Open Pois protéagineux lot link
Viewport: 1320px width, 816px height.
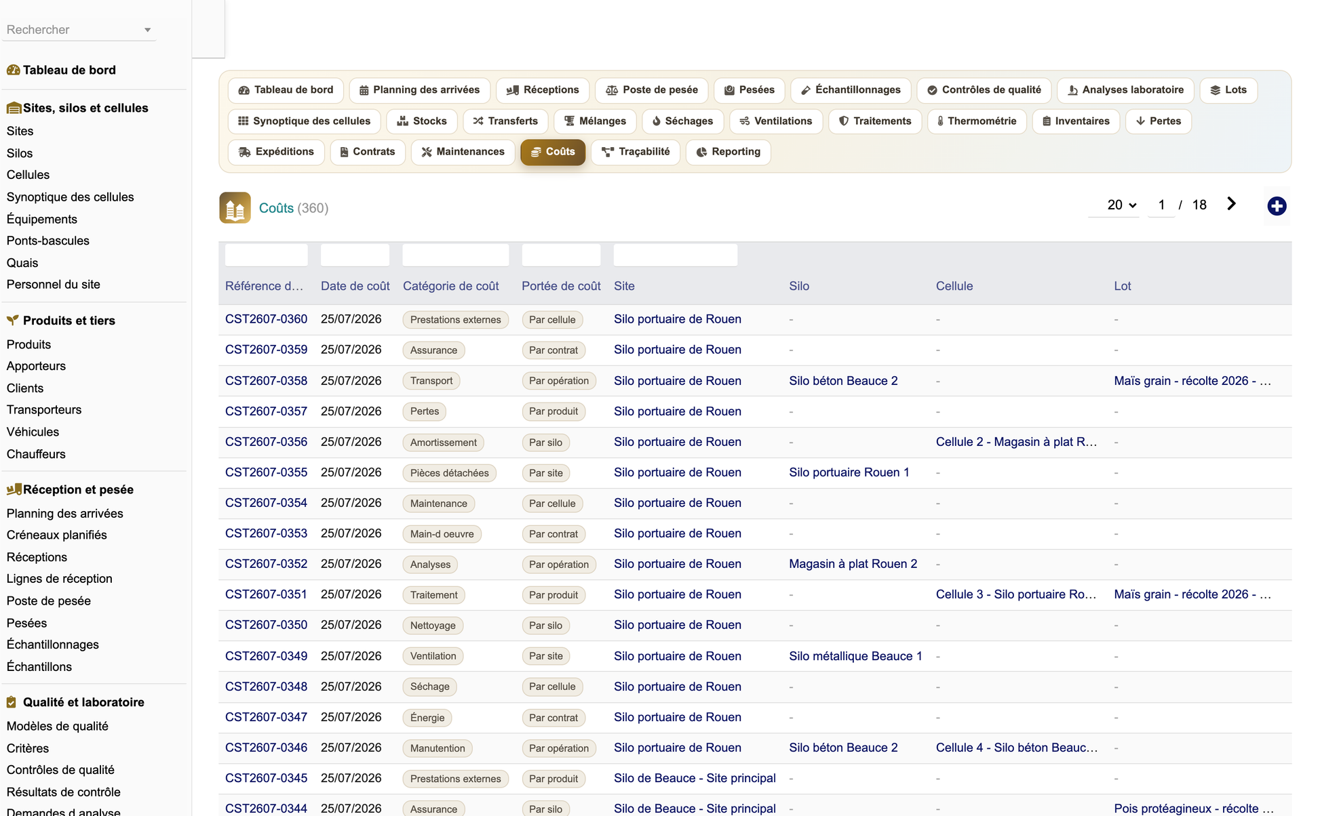click(1194, 809)
